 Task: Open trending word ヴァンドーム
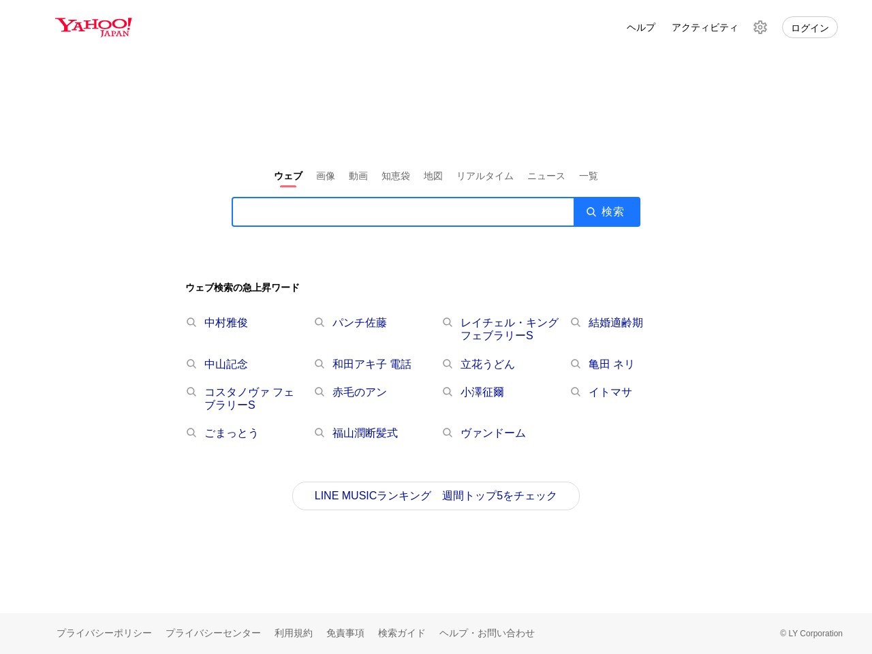tap(493, 433)
